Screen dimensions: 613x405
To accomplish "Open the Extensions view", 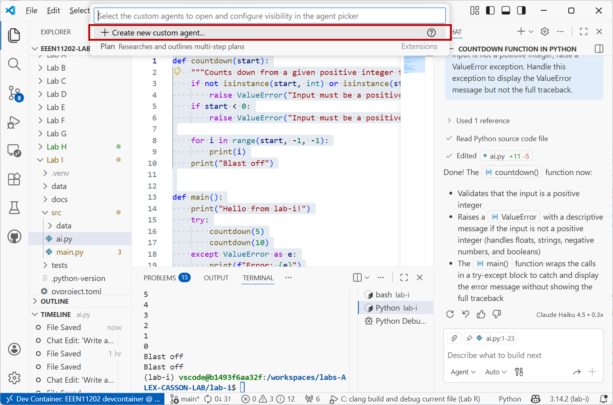I will click(14, 179).
